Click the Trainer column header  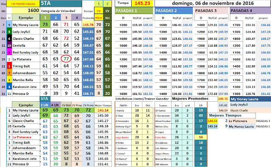pos(163,106)
